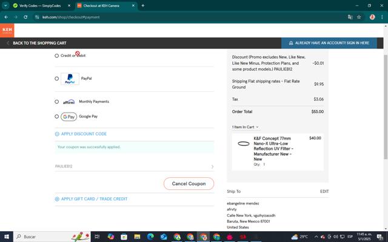This screenshot has width=388, height=242.
Task: Click the PAULIEB12 coupon code field
Action: [x=135, y=166]
